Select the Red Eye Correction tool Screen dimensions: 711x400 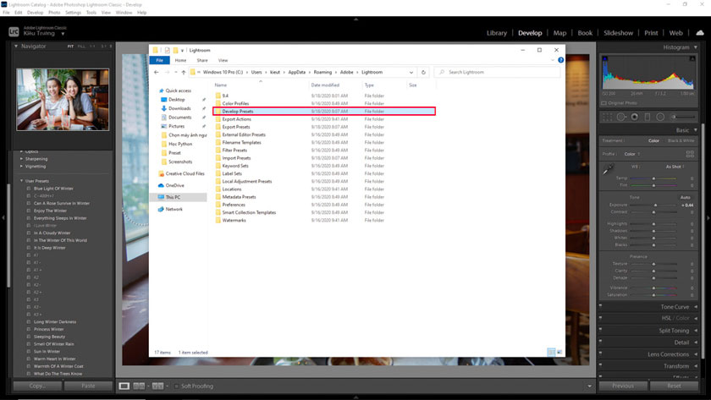[x=634, y=117]
